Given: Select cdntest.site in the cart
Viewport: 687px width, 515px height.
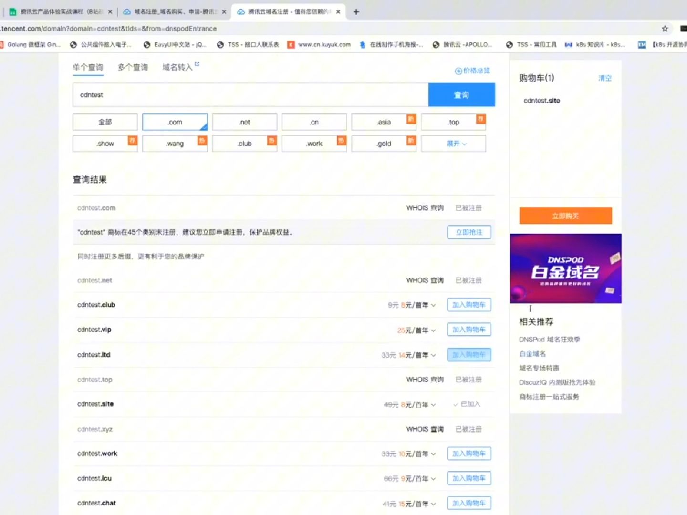Looking at the screenshot, I should (542, 101).
